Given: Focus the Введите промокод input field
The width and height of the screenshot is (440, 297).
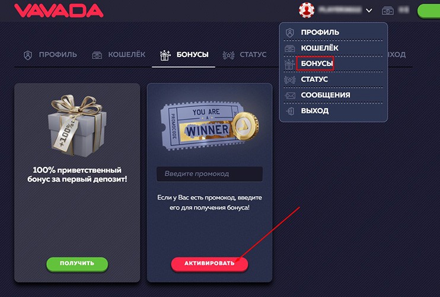Looking at the screenshot, I should point(209,174).
